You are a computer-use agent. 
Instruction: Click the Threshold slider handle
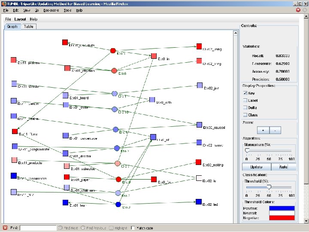coord(269,187)
